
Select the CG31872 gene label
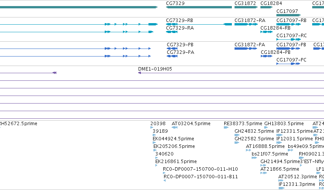[x=245, y=3]
